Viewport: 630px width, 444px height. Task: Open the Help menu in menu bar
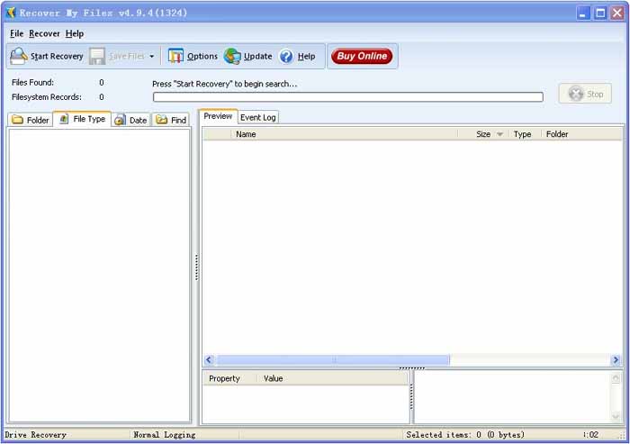coord(75,33)
